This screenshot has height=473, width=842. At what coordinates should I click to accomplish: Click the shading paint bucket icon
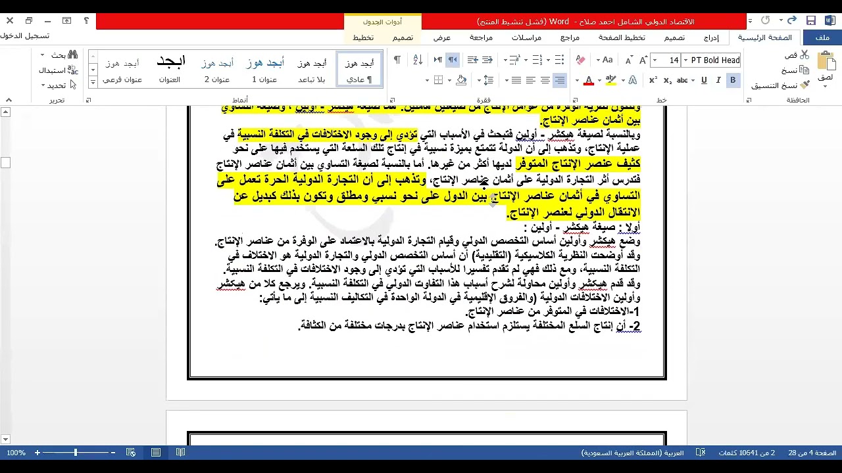point(461,80)
